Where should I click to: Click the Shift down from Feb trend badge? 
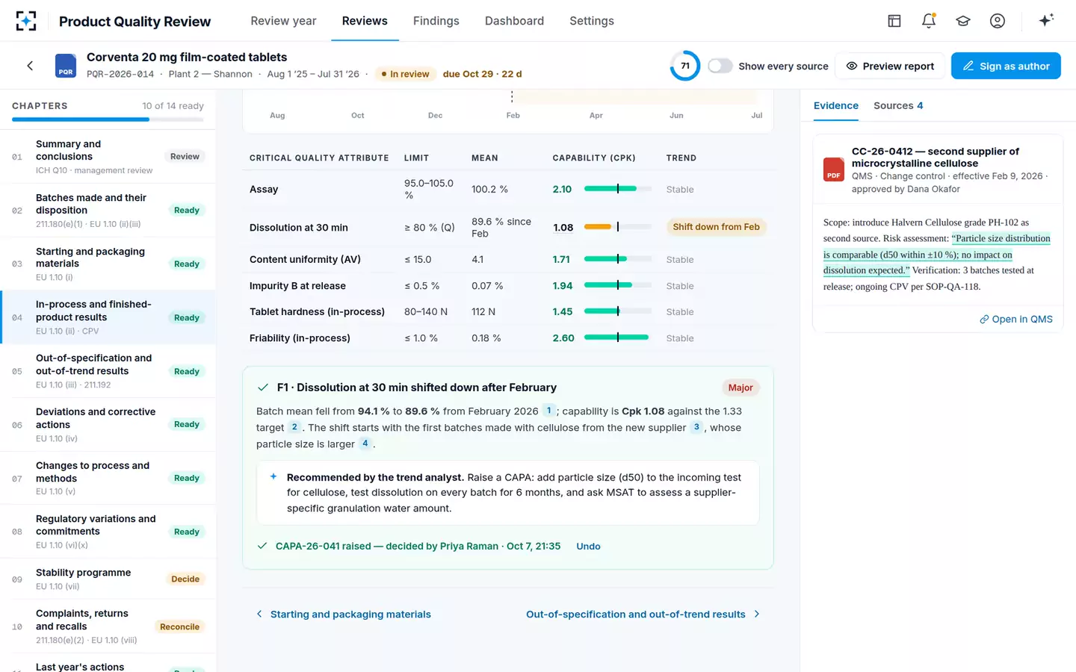tap(716, 227)
